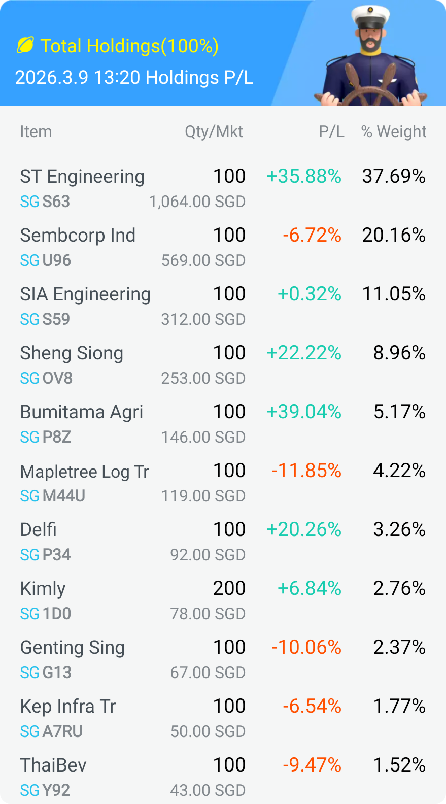This screenshot has height=804, width=446.
Task: Open the ThaiBev holding entry
Action: click(x=53, y=765)
